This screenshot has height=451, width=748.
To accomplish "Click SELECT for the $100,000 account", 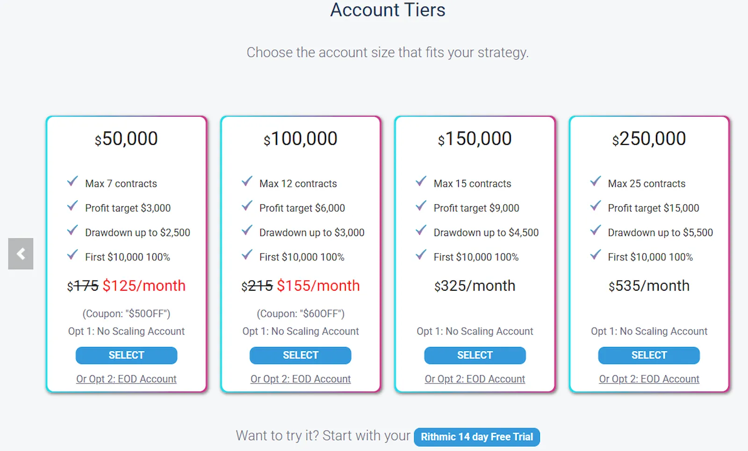I will (x=301, y=355).
